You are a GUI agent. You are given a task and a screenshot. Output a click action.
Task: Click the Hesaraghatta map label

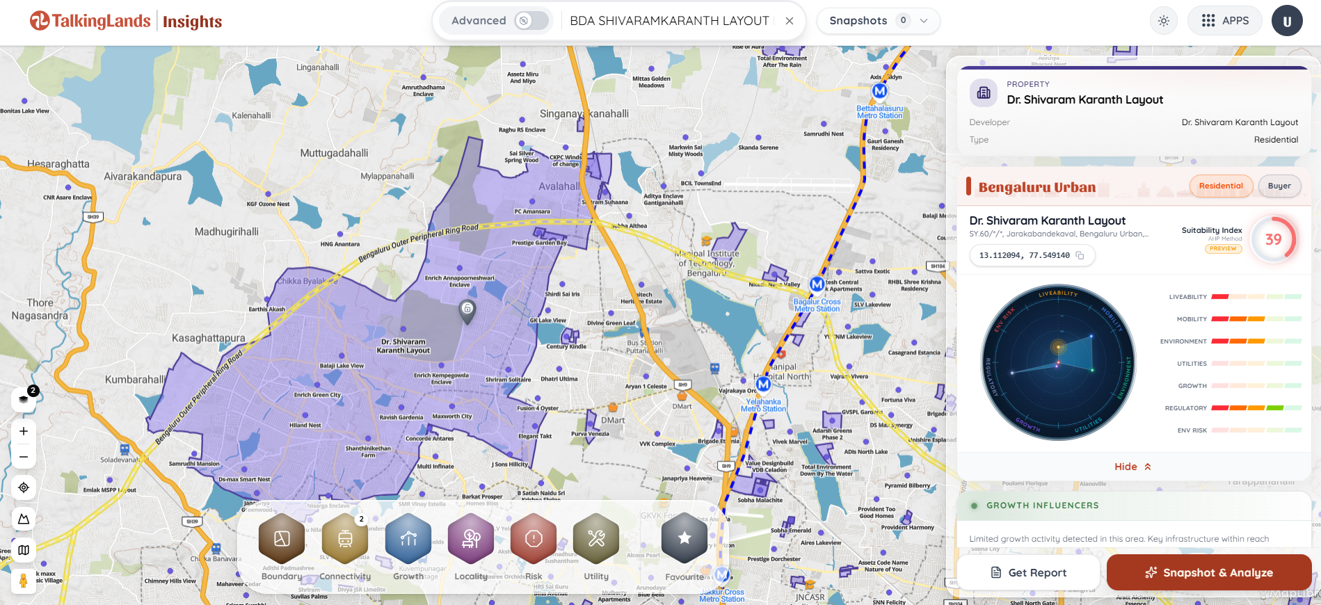point(58,164)
